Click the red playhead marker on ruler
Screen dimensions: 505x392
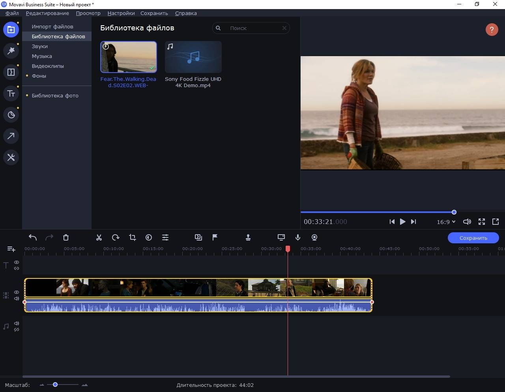click(288, 249)
